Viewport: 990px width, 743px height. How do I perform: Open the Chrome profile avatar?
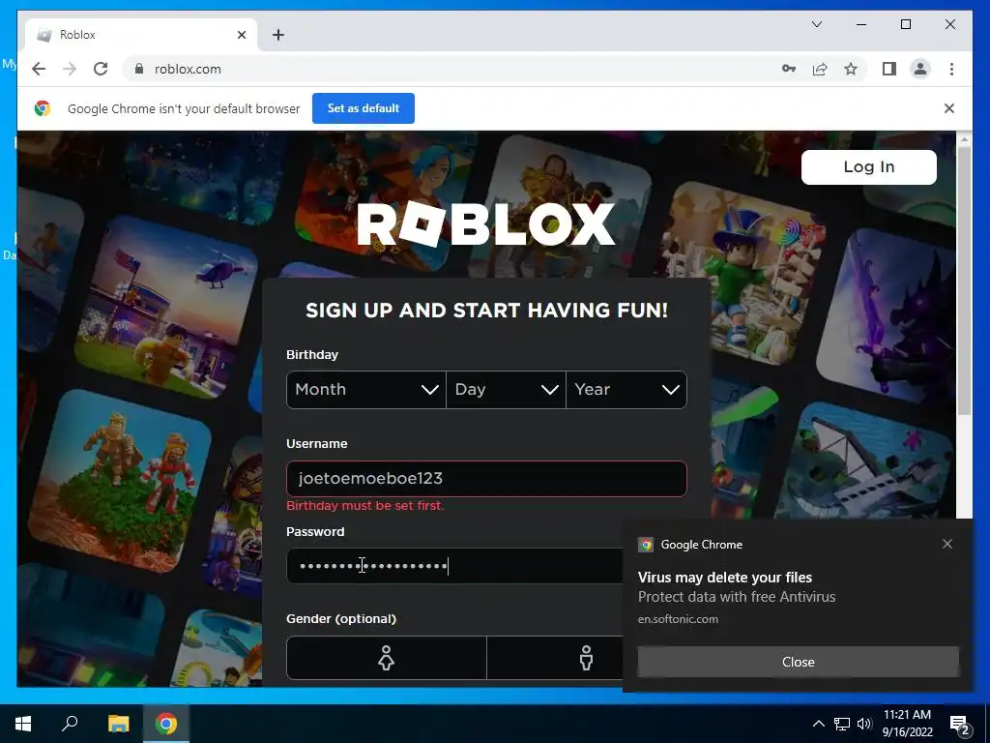(920, 69)
